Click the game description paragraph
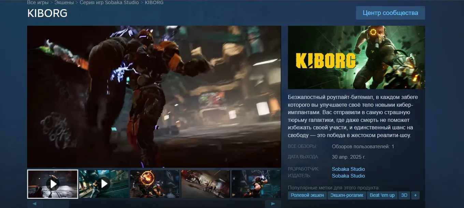The image size is (464, 208). coord(353,116)
